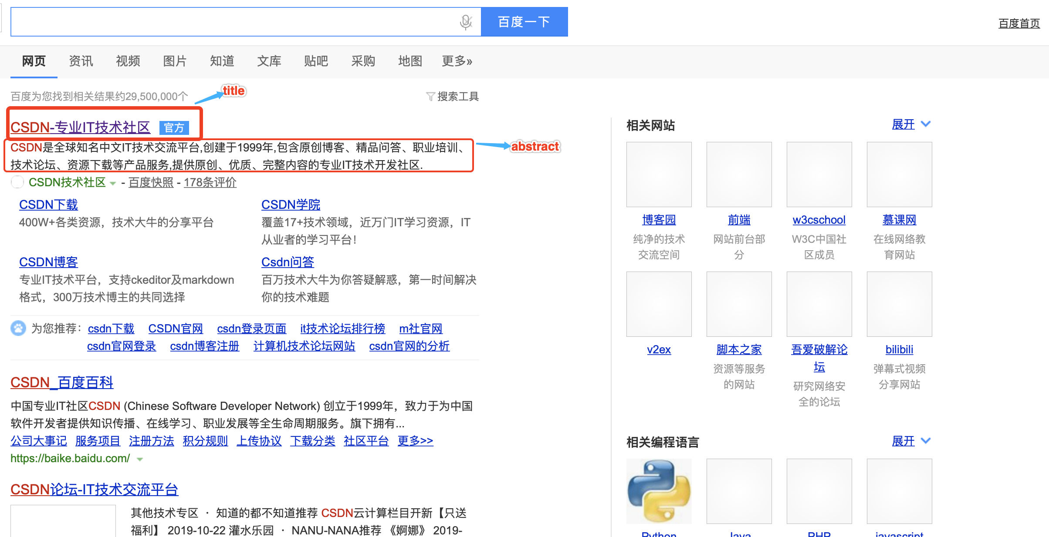
Task: Click the 更多>> link under baike result
Action: coord(415,441)
